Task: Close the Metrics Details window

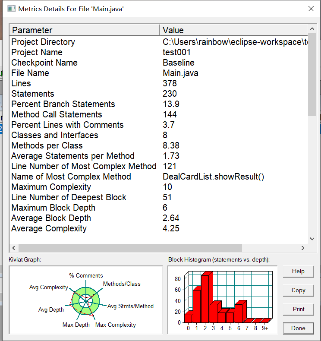Action: pyautogui.click(x=311, y=9)
